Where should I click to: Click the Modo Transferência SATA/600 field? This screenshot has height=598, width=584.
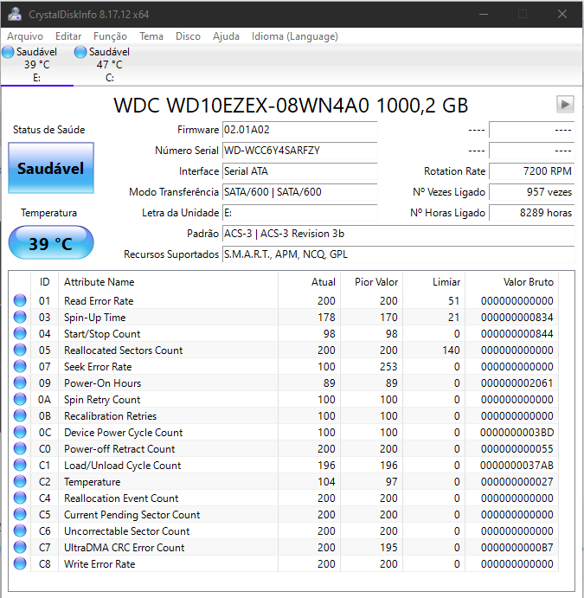[300, 192]
